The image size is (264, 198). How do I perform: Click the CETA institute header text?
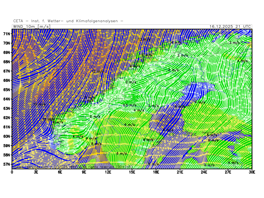coord(68,21)
